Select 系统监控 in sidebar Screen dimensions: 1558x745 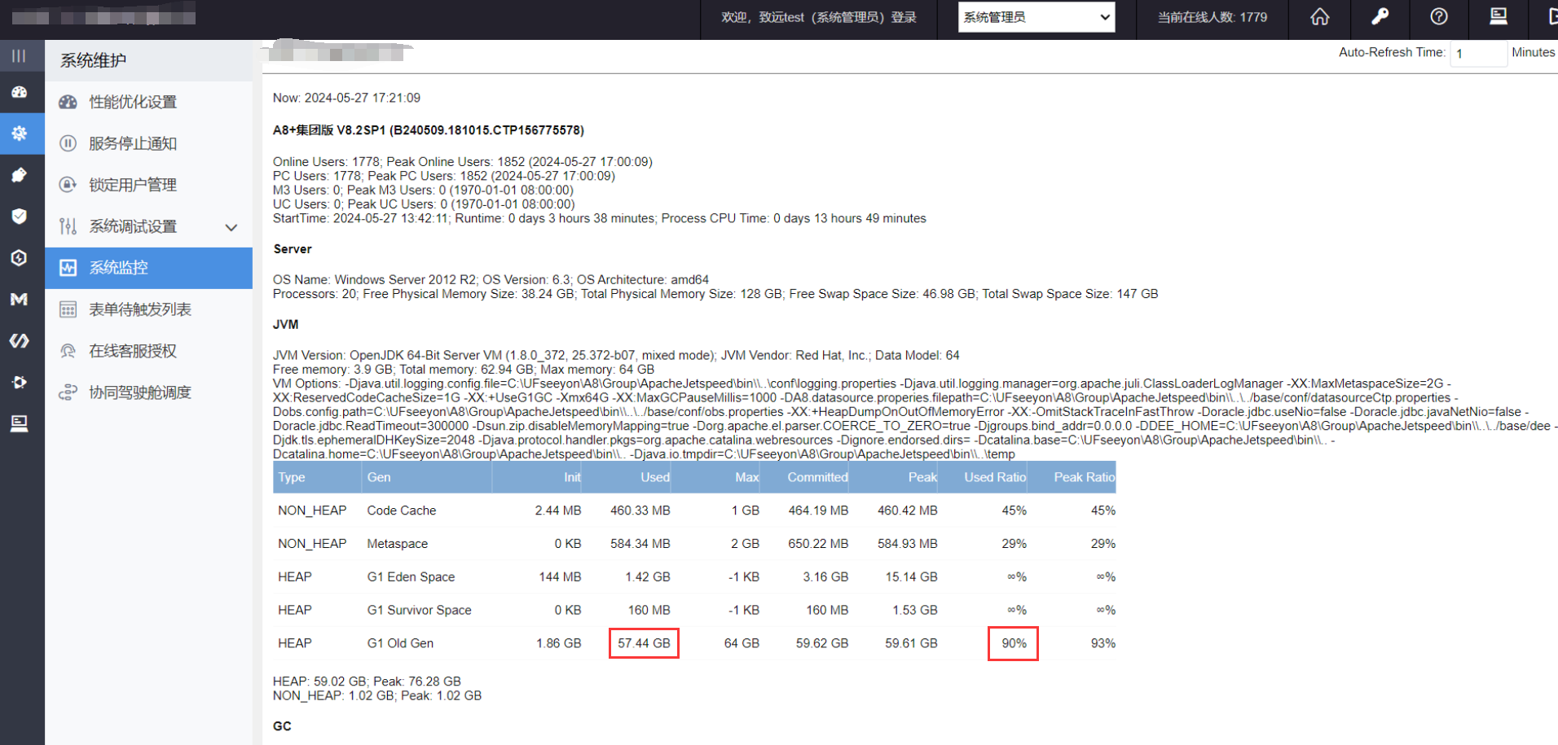(x=119, y=268)
